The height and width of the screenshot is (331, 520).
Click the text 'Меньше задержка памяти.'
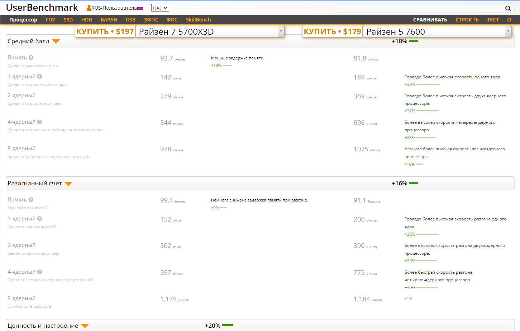pos(238,58)
